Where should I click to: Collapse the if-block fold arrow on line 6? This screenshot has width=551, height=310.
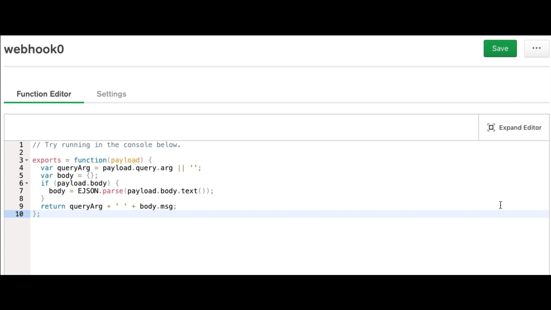point(27,183)
